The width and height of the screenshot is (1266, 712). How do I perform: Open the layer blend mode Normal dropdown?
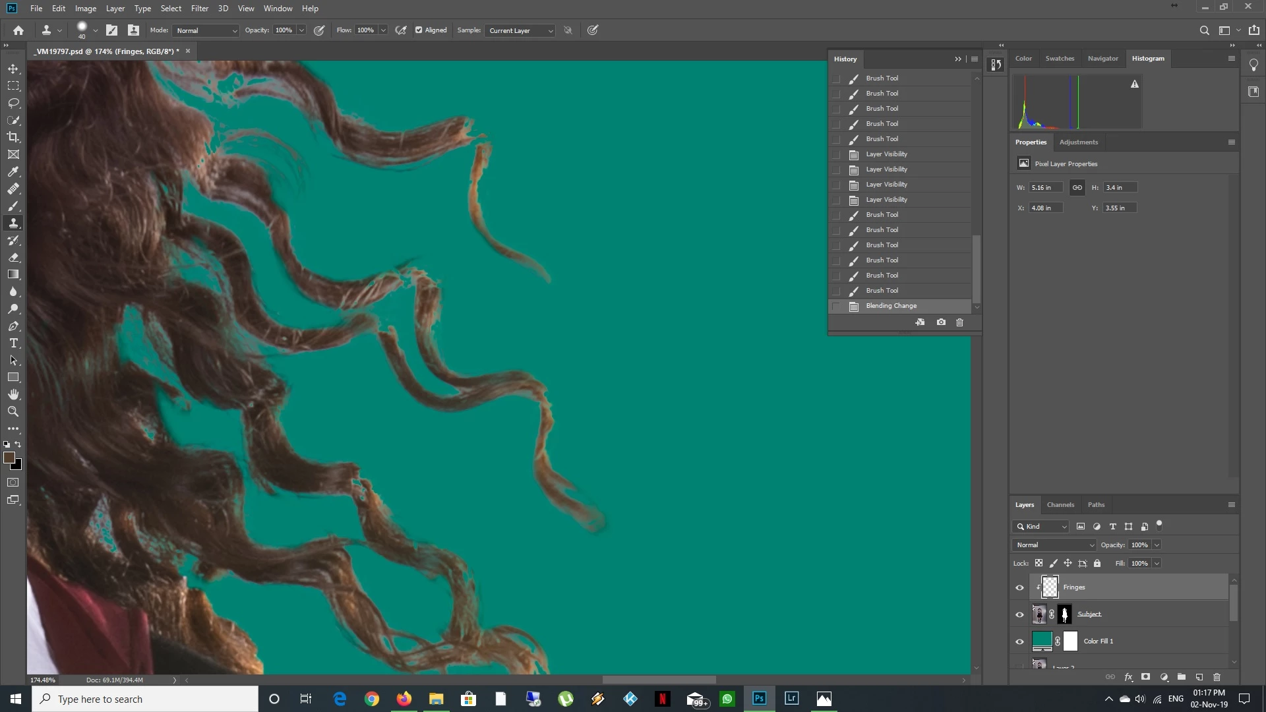coord(1054,545)
